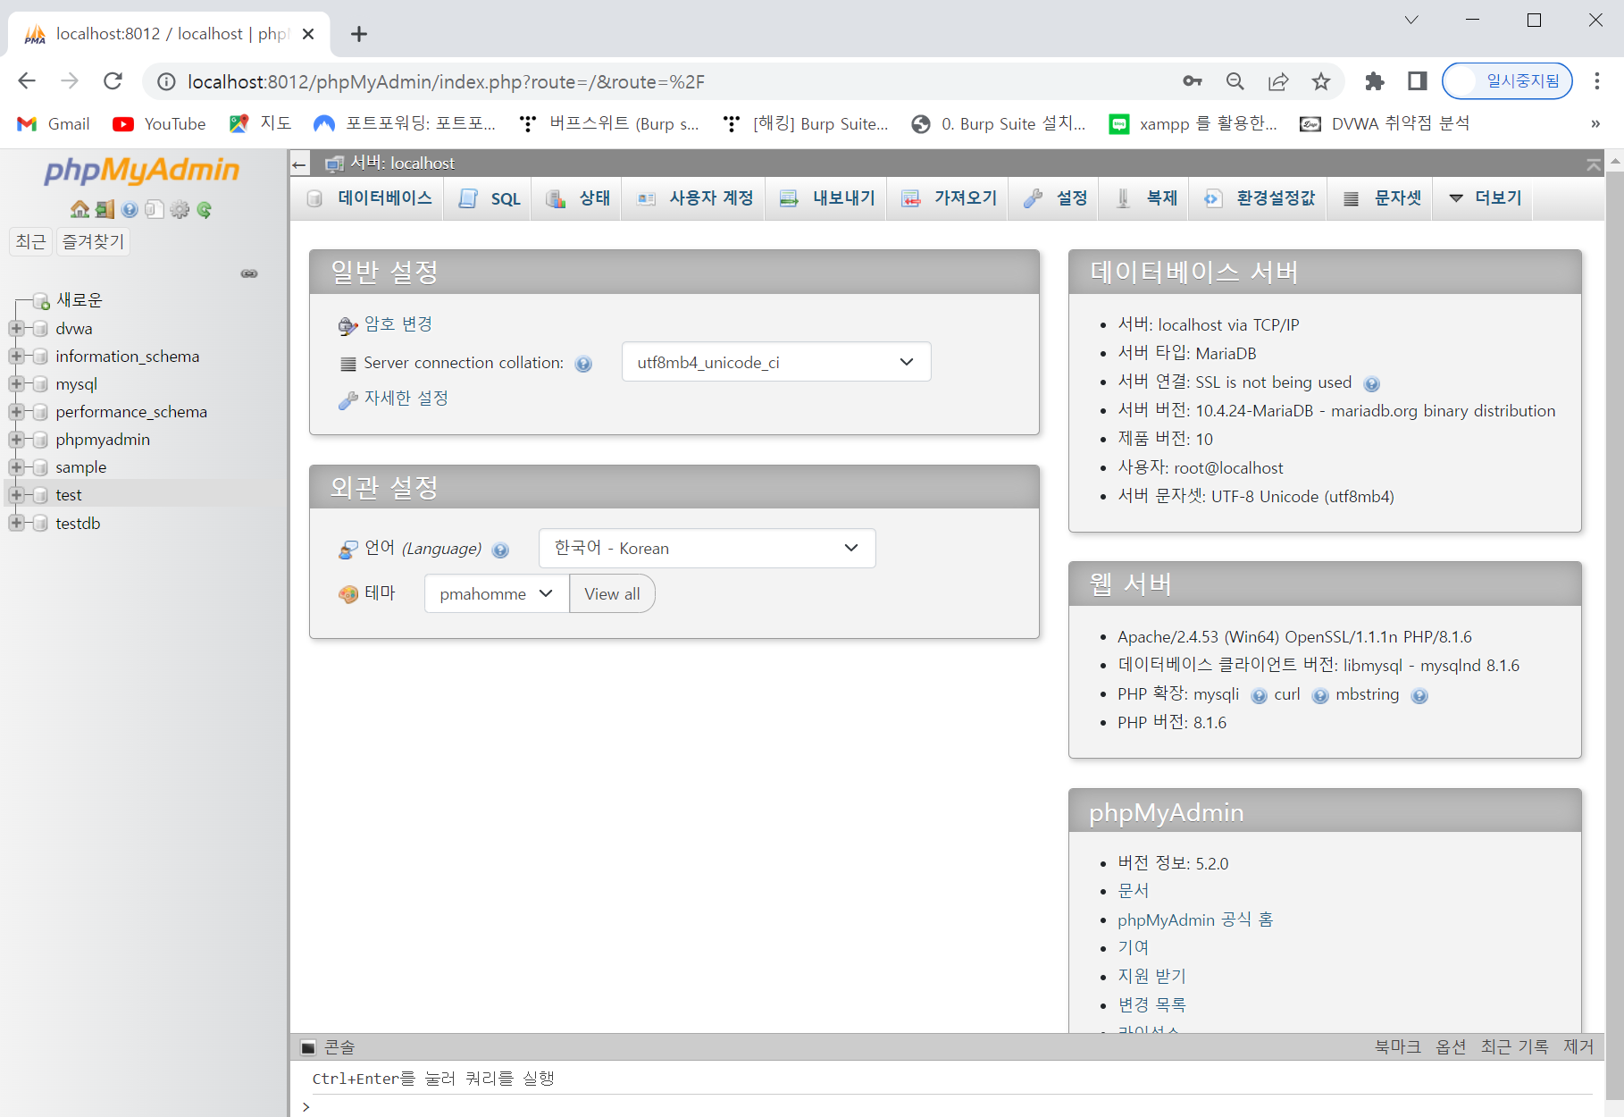Click the site information icon before the URL

click(x=166, y=82)
